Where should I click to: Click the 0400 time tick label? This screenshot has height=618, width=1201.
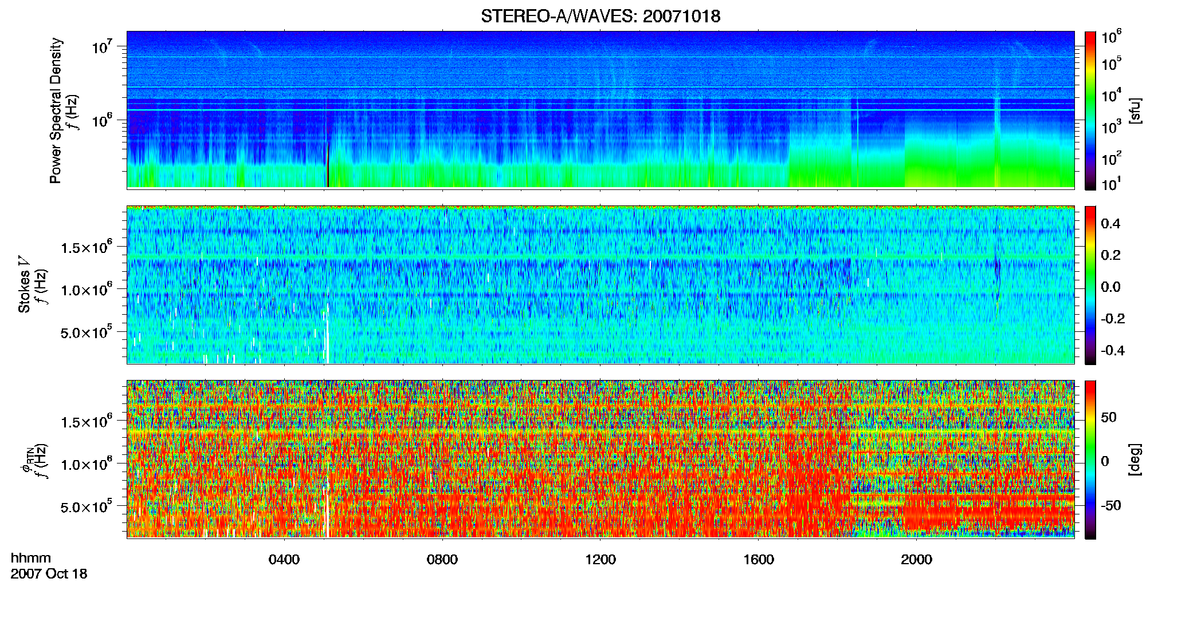coord(284,560)
